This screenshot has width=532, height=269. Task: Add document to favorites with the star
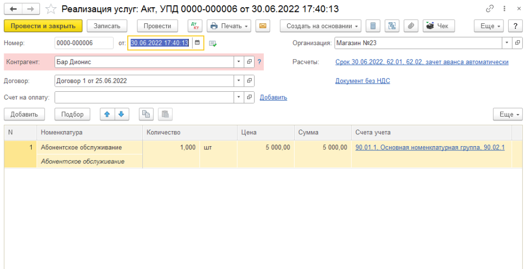[x=51, y=9]
